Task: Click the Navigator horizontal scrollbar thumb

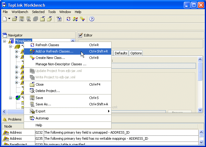Action: [x=15, y=112]
